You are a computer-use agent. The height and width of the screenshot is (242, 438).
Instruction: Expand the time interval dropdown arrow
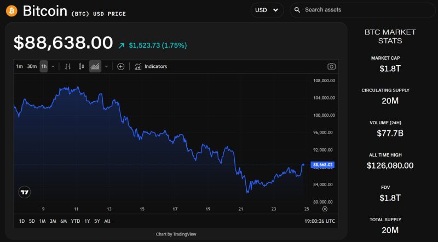coord(53,66)
